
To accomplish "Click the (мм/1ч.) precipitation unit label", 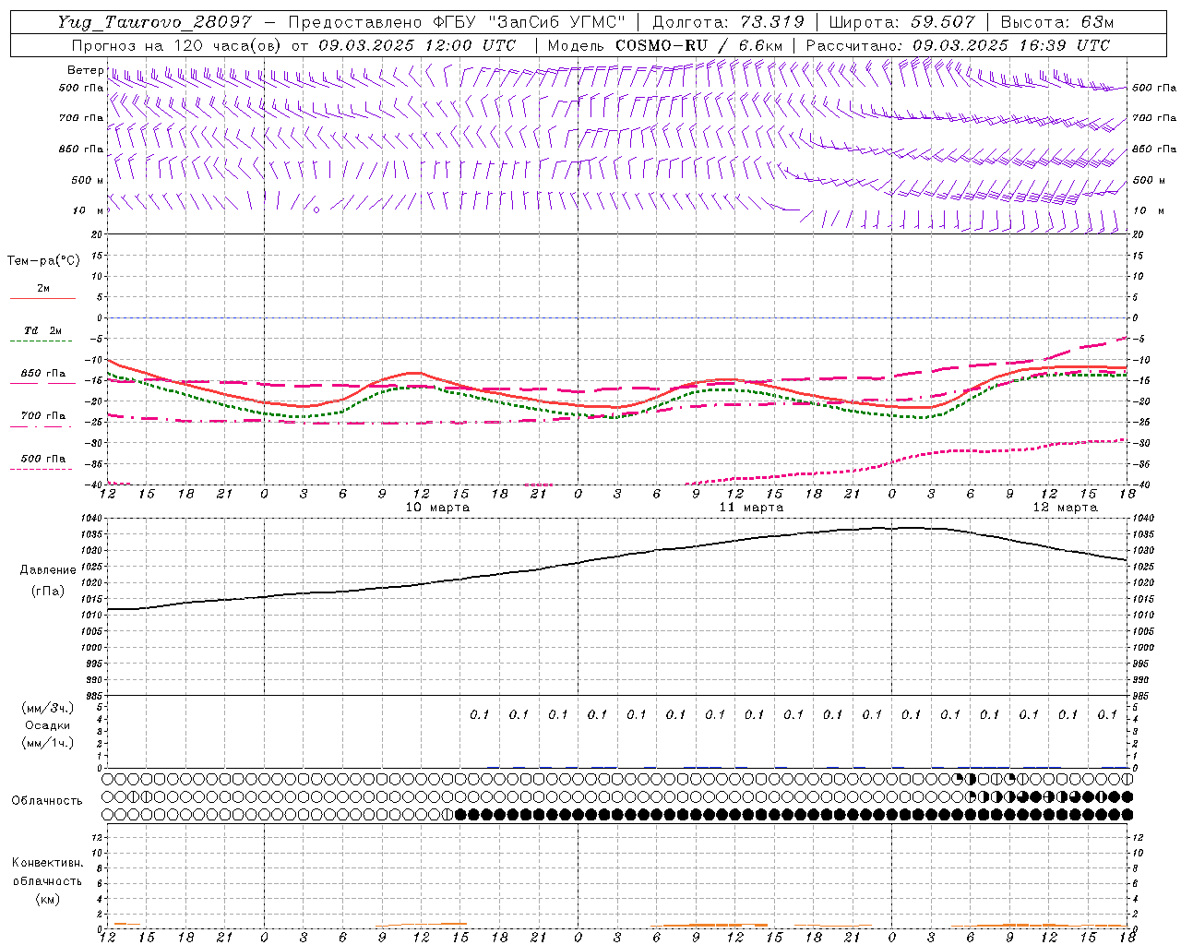I will click(x=48, y=743).
